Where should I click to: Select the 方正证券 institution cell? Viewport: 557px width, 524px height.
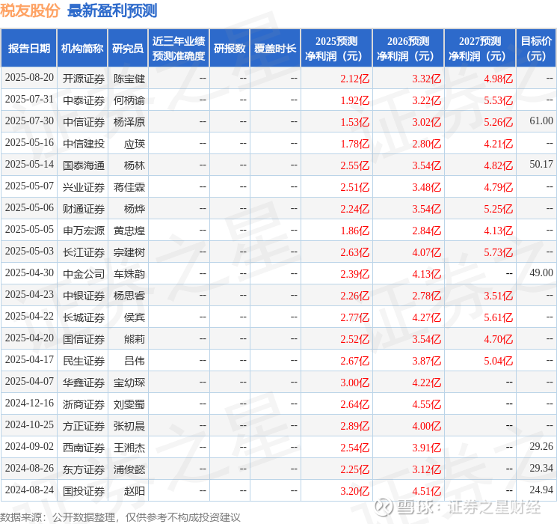84,426
